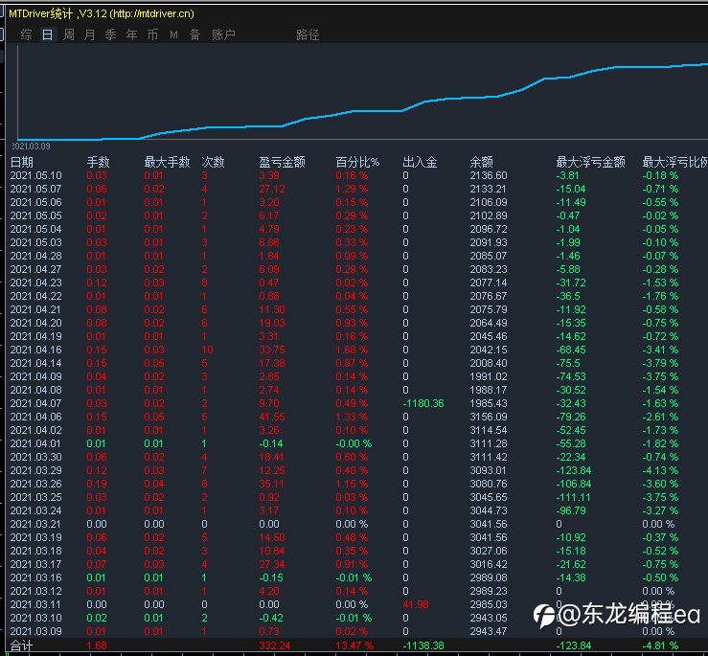This screenshot has height=656, width=708.
Task: Click floating loss value -123.84 on 2021.03.29
Action: tap(574, 470)
